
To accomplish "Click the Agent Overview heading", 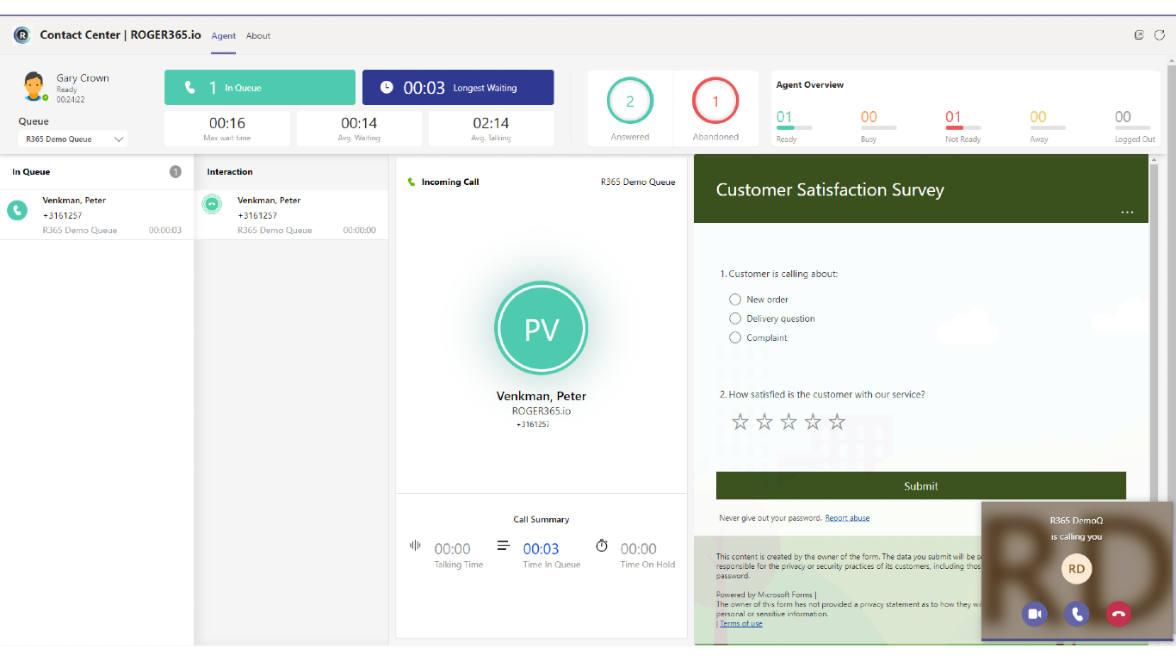I will coord(810,85).
